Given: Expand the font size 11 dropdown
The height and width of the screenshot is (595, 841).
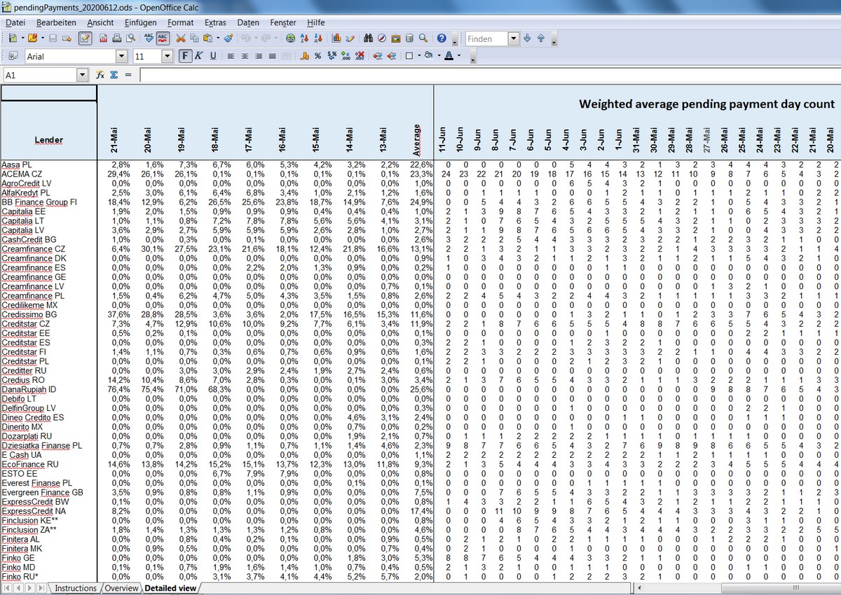Looking at the screenshot, I should [167, 56].
